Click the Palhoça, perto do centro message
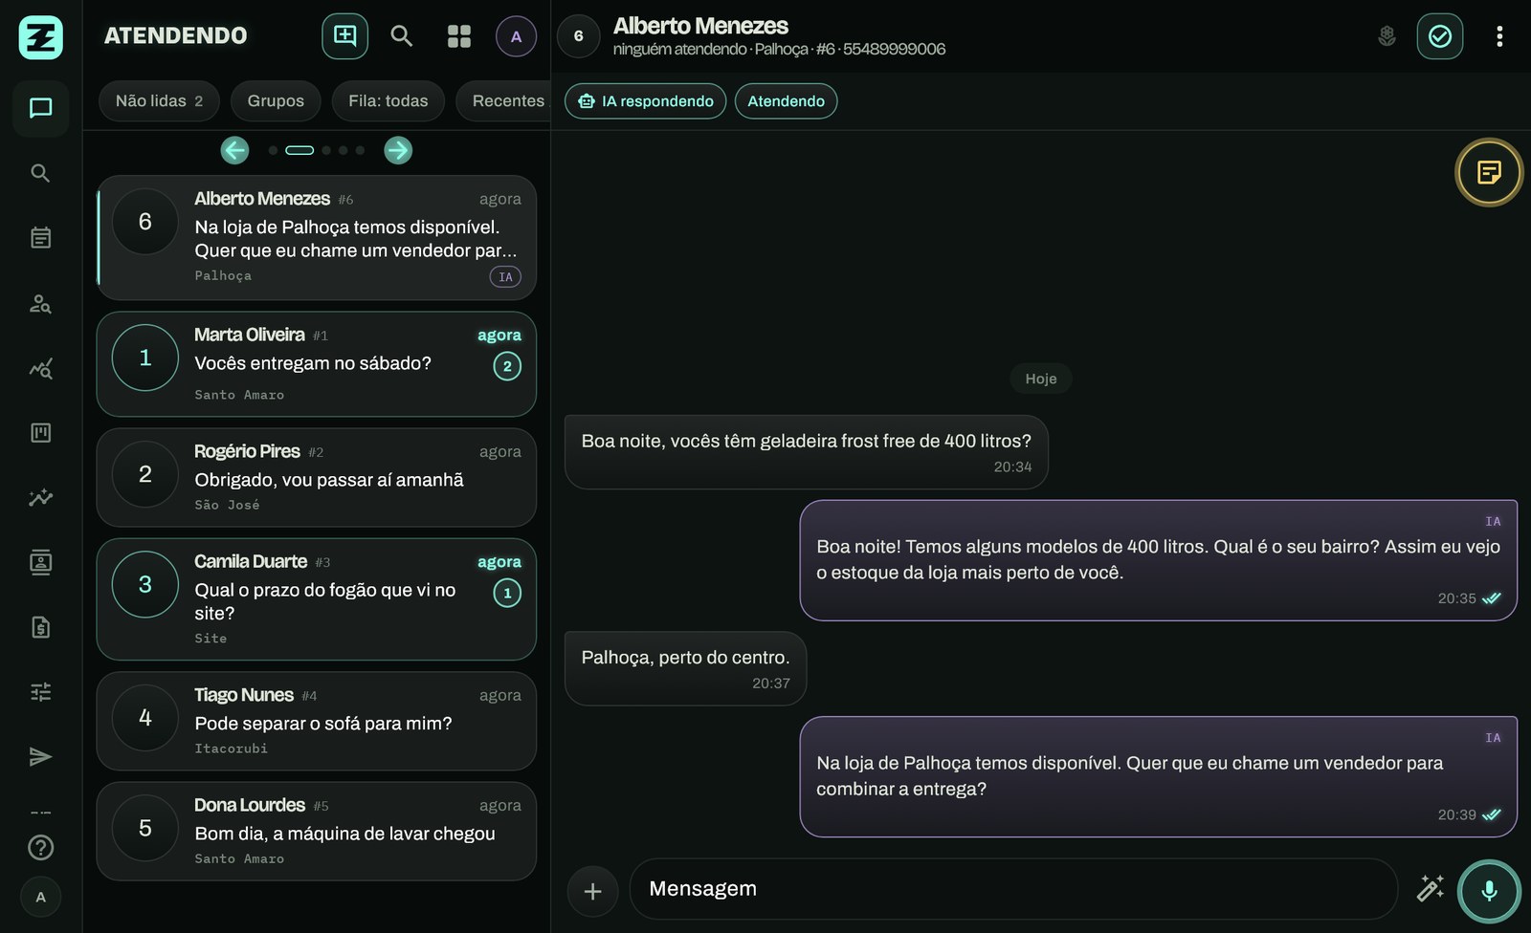This screenshot has width=1531, height=933. click(685, 669)
